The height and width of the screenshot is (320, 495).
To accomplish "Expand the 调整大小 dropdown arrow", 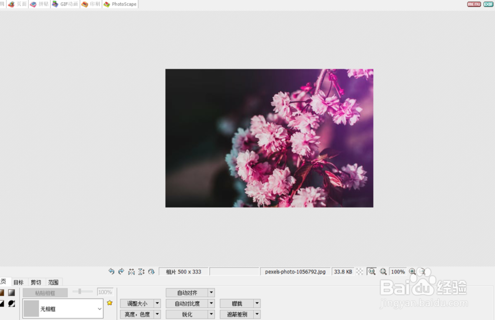I will pyautogui.click(x=157, y=304).
